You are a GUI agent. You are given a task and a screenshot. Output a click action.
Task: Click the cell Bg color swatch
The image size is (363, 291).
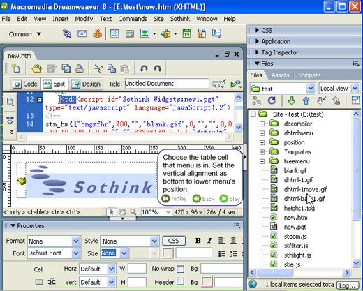pos(207,282)
